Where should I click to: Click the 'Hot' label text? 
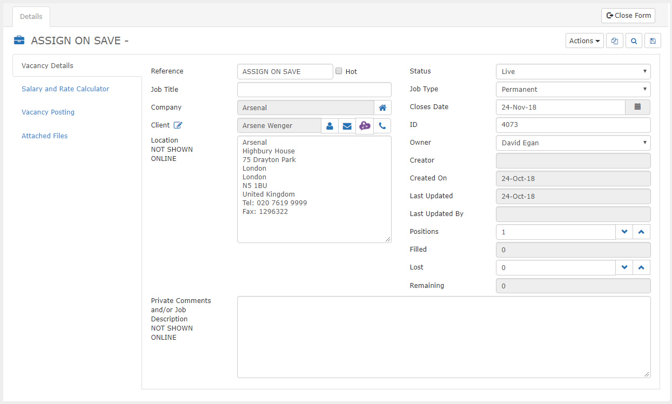pyautogui.click(x=351, y=71)
